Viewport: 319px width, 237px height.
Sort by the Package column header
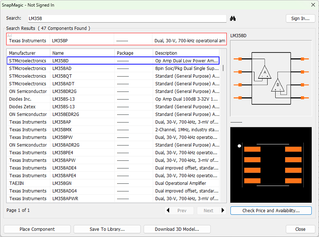coord(133,53)
